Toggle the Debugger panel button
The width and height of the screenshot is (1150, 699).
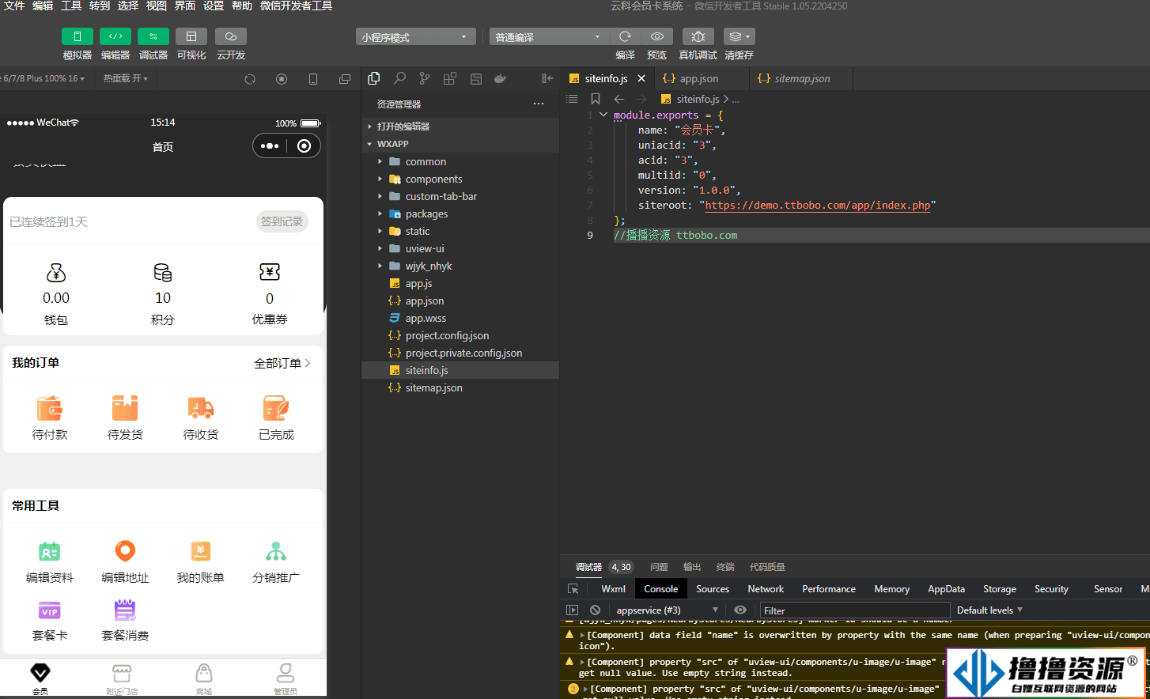[x=153, y=36]
